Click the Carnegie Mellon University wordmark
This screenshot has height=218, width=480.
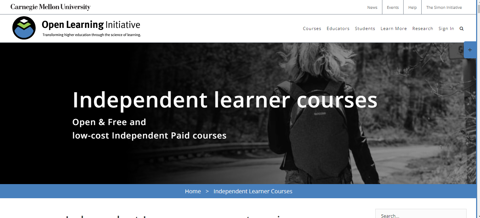tap(51, 7)
